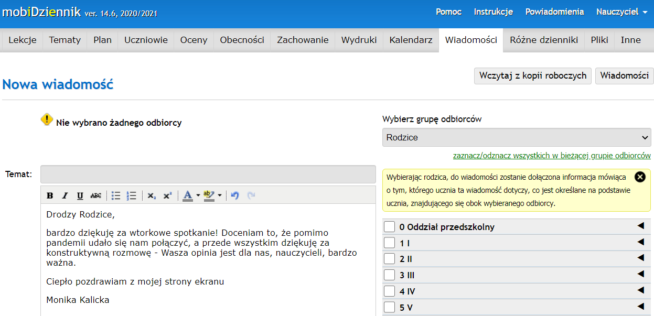Screen dimensions: 654x316
Task: Click the underline formatting icon
Action: click(80, 195)
